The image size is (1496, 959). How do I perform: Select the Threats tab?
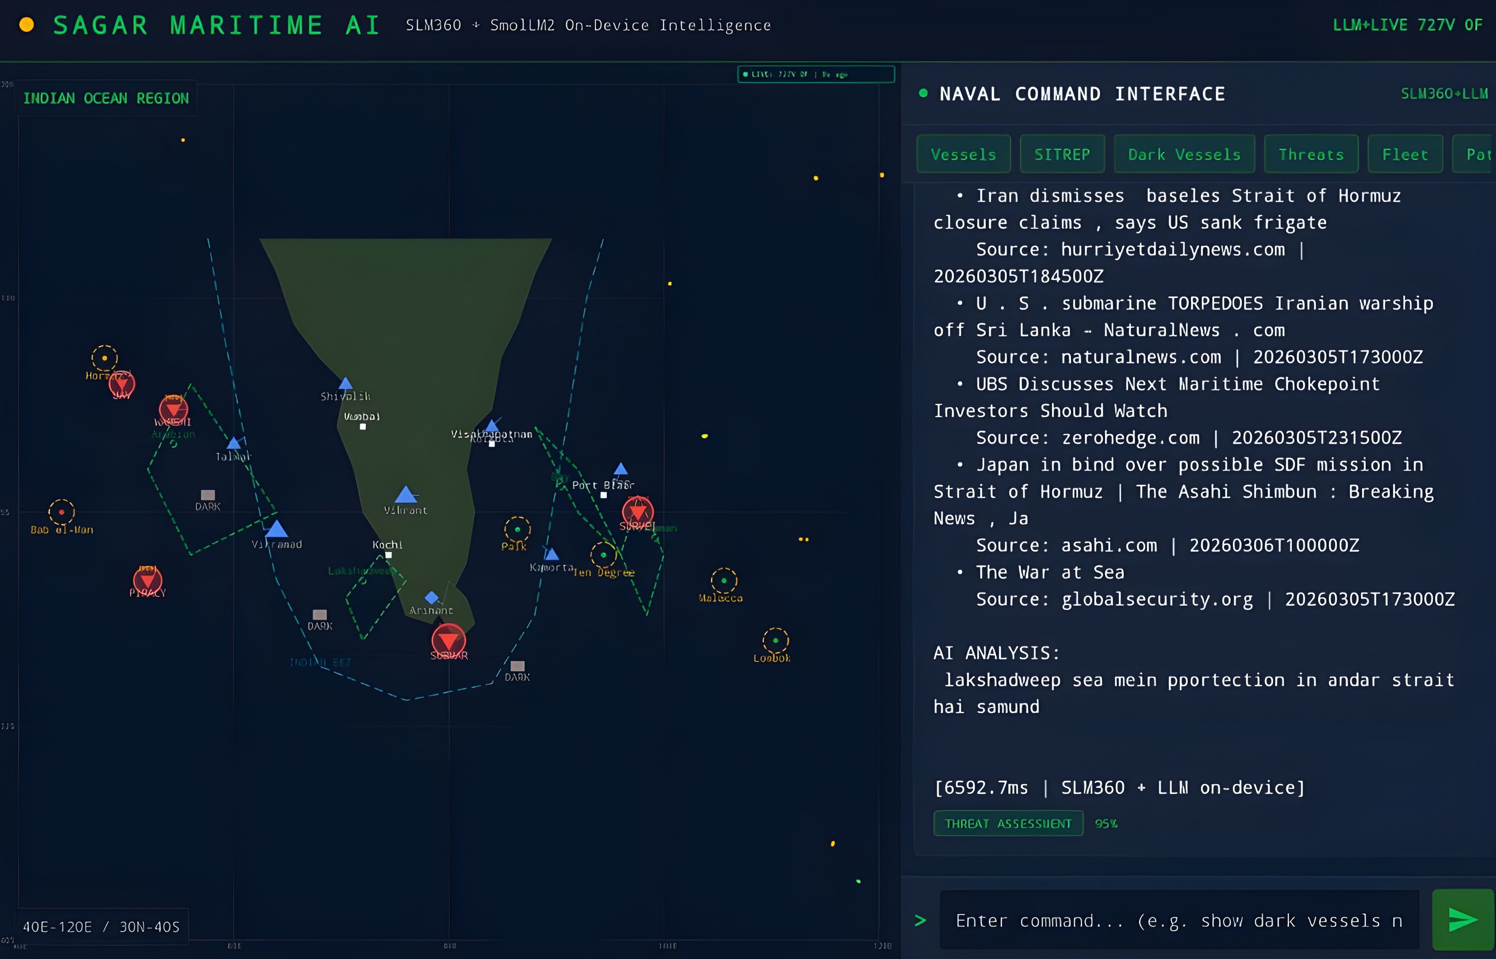click(x=1311, y=154)
